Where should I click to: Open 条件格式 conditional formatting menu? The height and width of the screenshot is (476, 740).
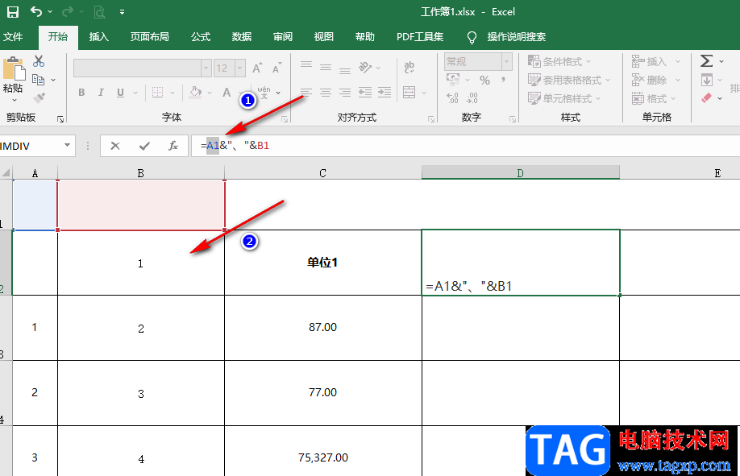click(559, 61)
